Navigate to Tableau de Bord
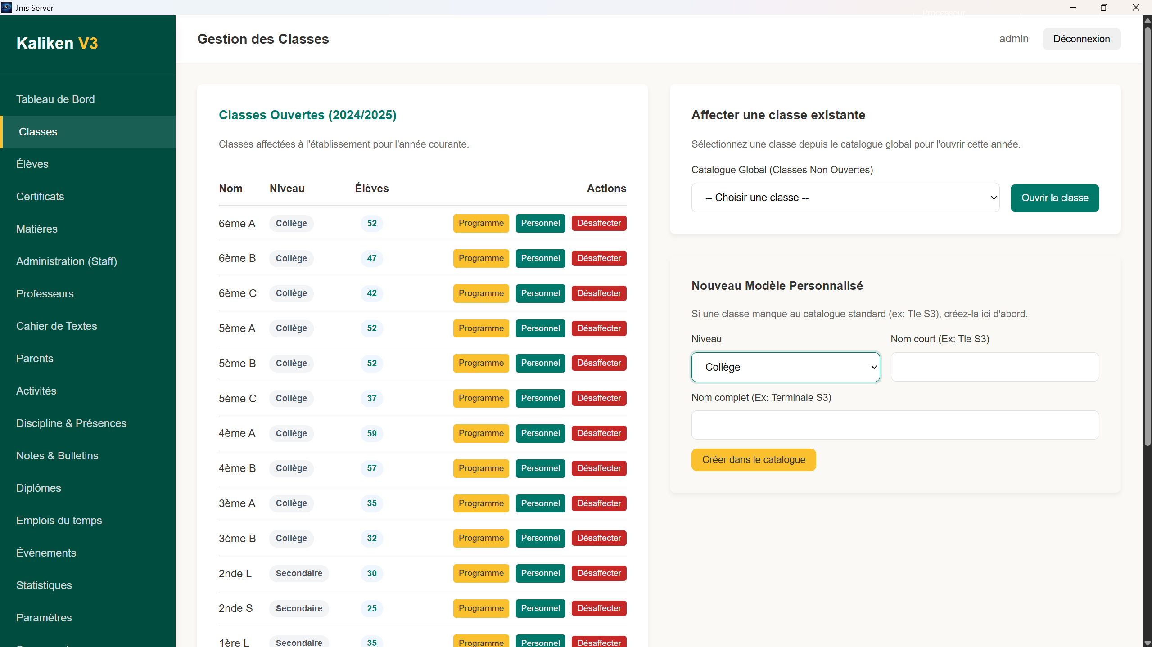 (x=55, y=99)
